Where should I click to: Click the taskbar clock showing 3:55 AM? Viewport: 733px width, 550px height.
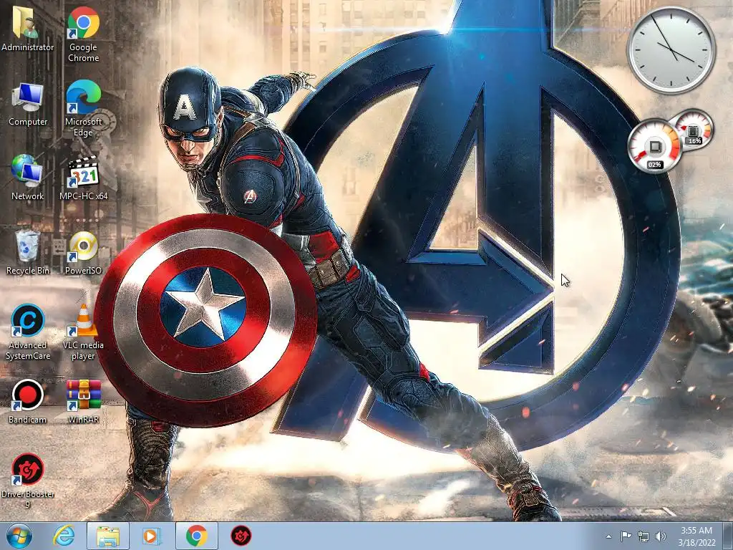click(x=696, y=536)
